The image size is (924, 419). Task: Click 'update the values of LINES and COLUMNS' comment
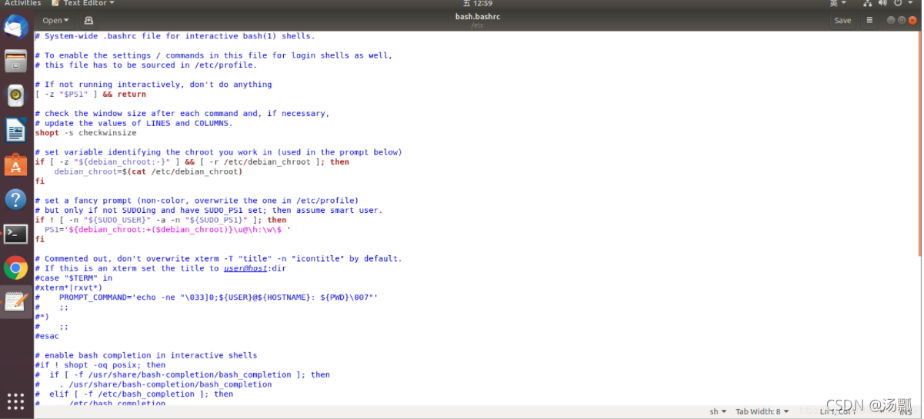134,123
